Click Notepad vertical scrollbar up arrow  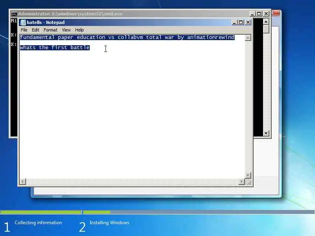pos(248,38)
